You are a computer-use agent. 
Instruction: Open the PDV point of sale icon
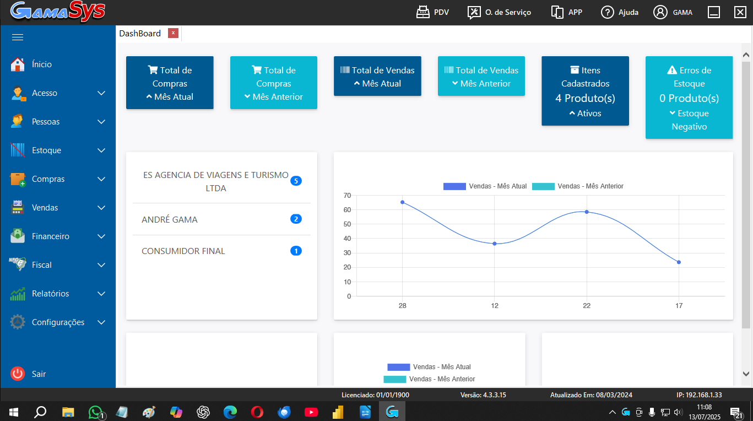coord(422,12)
